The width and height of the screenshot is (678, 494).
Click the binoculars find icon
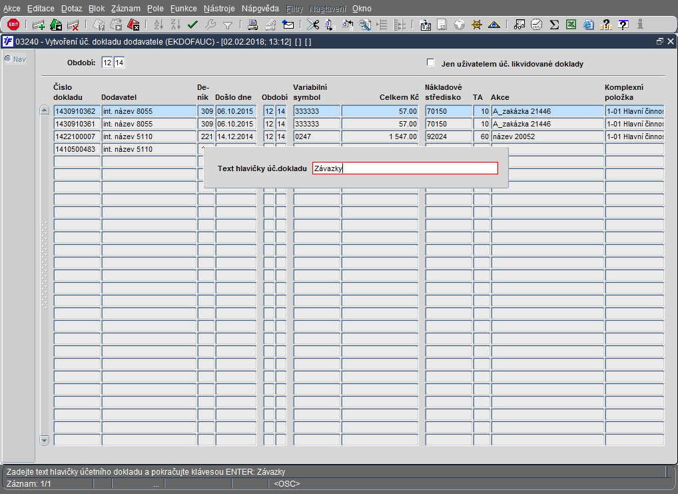(x=519, y=25)
